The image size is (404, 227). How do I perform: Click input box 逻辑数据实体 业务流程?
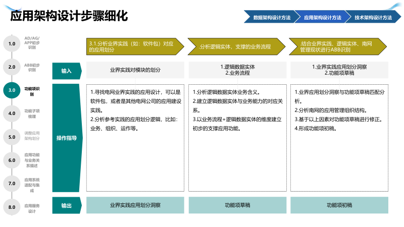tap(237, 70)
